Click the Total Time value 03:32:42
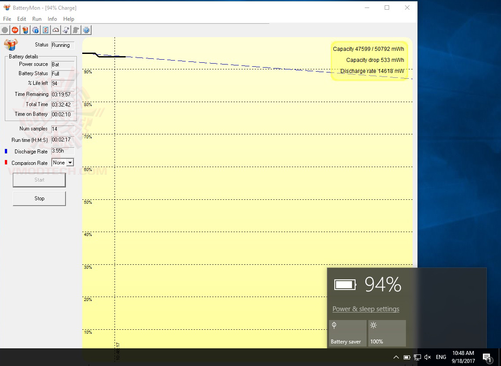Image resolution: width=501 pixels, height=366 pixels. pos(63,105)
